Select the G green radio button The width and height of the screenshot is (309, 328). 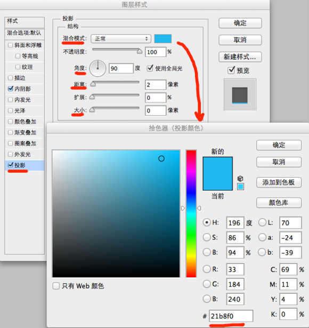coord(207,284)
